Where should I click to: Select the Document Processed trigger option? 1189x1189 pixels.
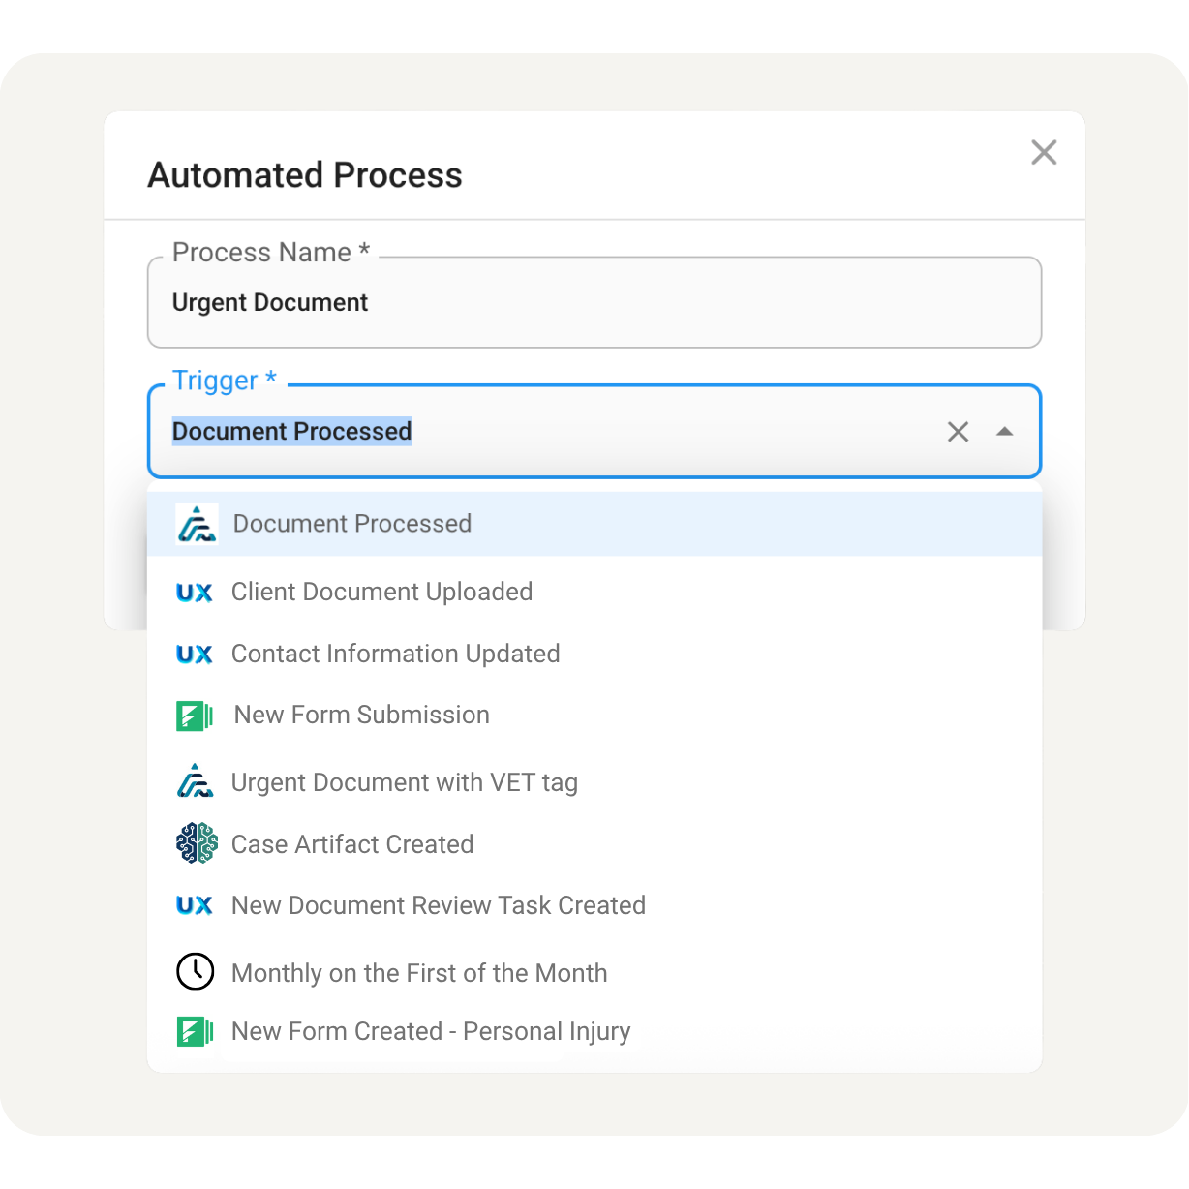(x=352, y=524)
